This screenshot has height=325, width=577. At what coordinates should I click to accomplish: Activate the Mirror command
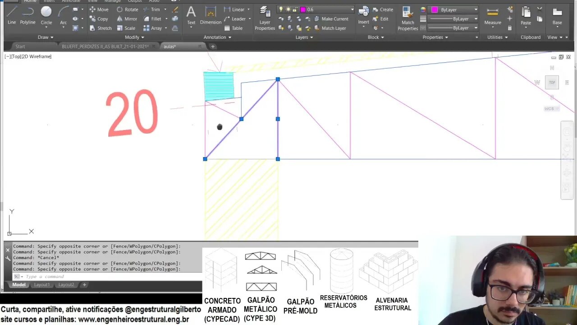click(127, 19)
